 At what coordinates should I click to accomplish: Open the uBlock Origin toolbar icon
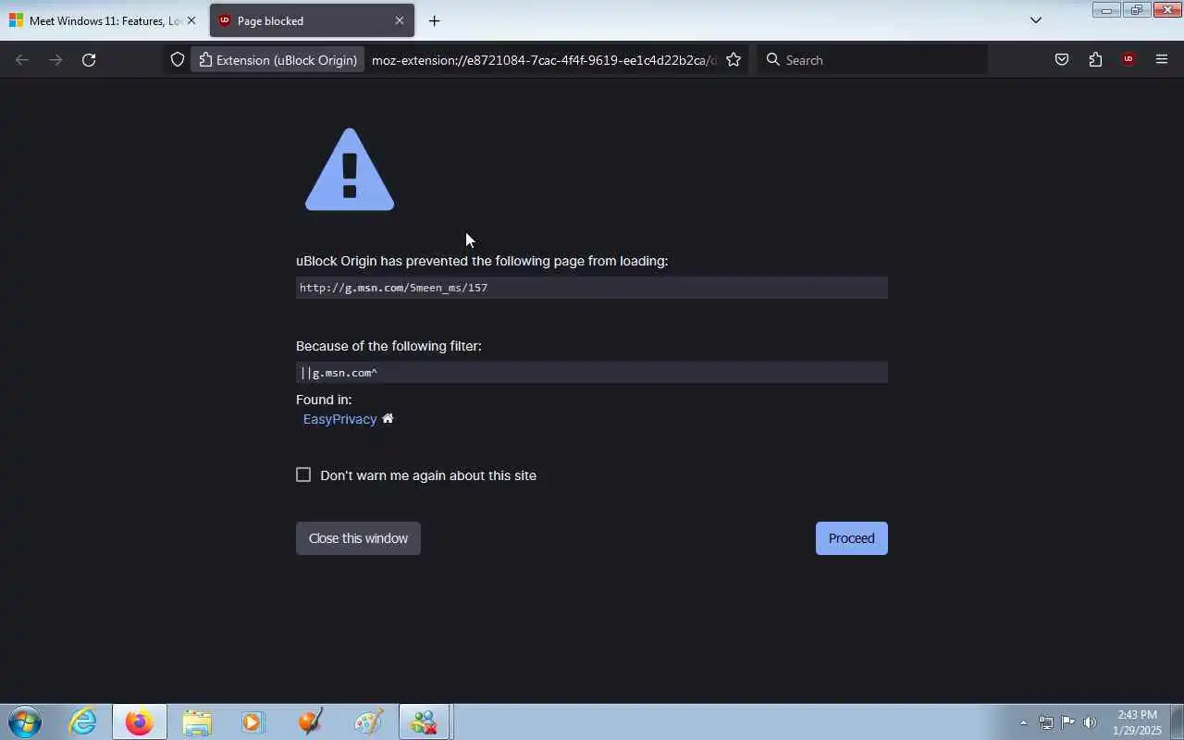click(x=1128, y=60)
